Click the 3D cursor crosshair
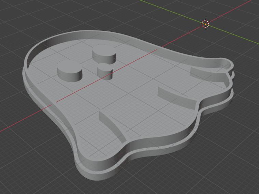The height and width of the screenshot is (194, 259). coord(205,24)
